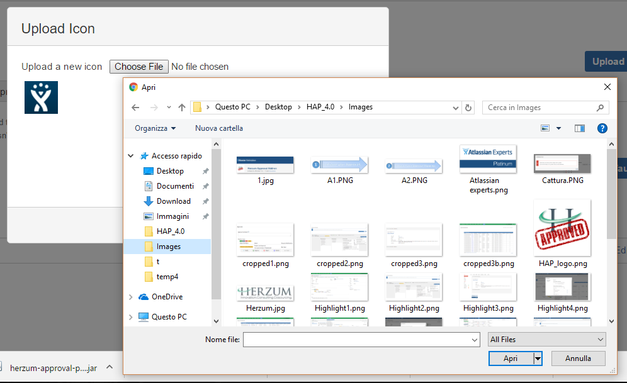Open the All Files type dropdown
This screenshot has height=383, width=627.
pos(546,340)
